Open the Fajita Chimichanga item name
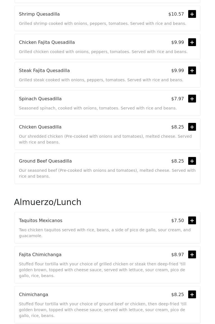The height and width of the screenshot is (324, 215). (x=40, y=254)
